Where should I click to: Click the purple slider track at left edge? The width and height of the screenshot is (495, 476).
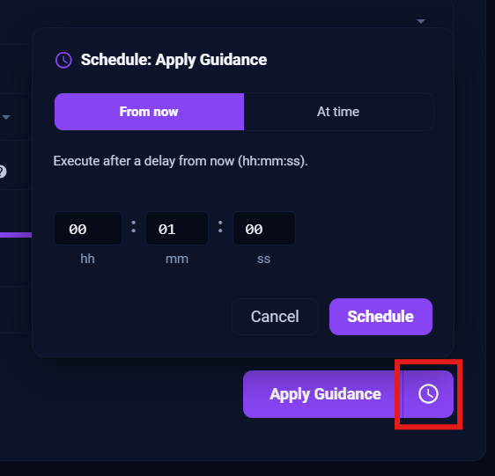tap(16, 235)
